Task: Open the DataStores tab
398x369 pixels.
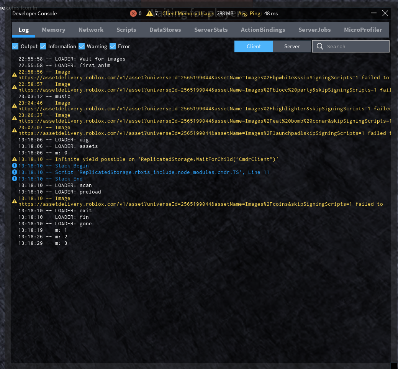Action: coord(165,30)
